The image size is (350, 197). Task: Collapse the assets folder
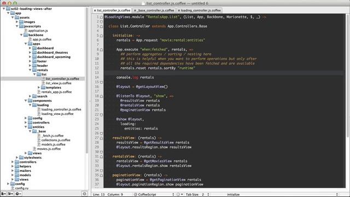click(13, 18)
